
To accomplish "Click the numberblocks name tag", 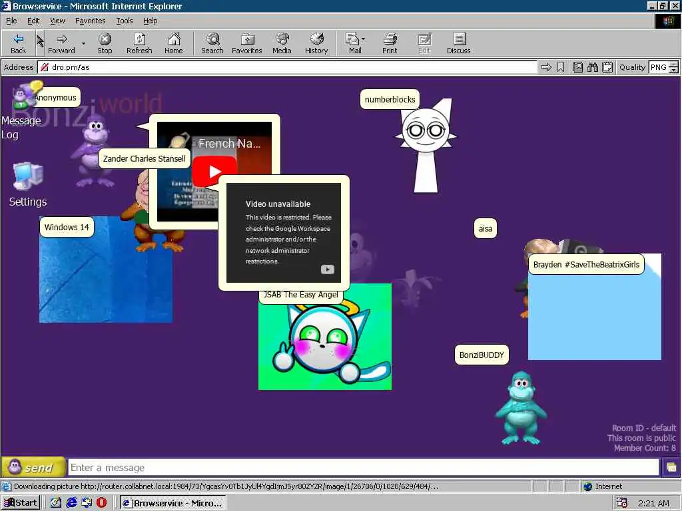I will point(390,100).
